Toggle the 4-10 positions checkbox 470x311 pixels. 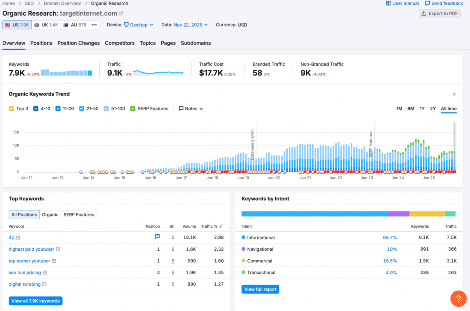pos(36,109)
